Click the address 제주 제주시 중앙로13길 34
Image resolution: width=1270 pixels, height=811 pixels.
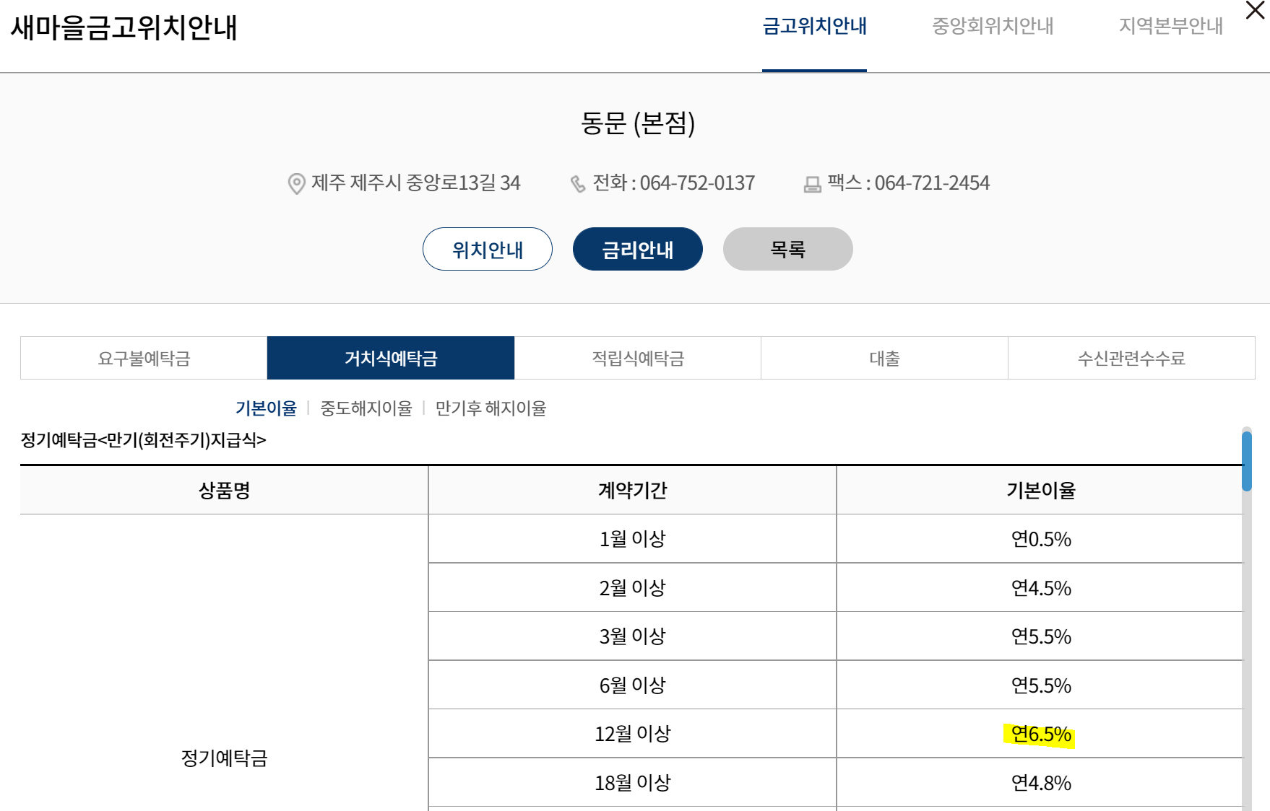click(416, 183)
